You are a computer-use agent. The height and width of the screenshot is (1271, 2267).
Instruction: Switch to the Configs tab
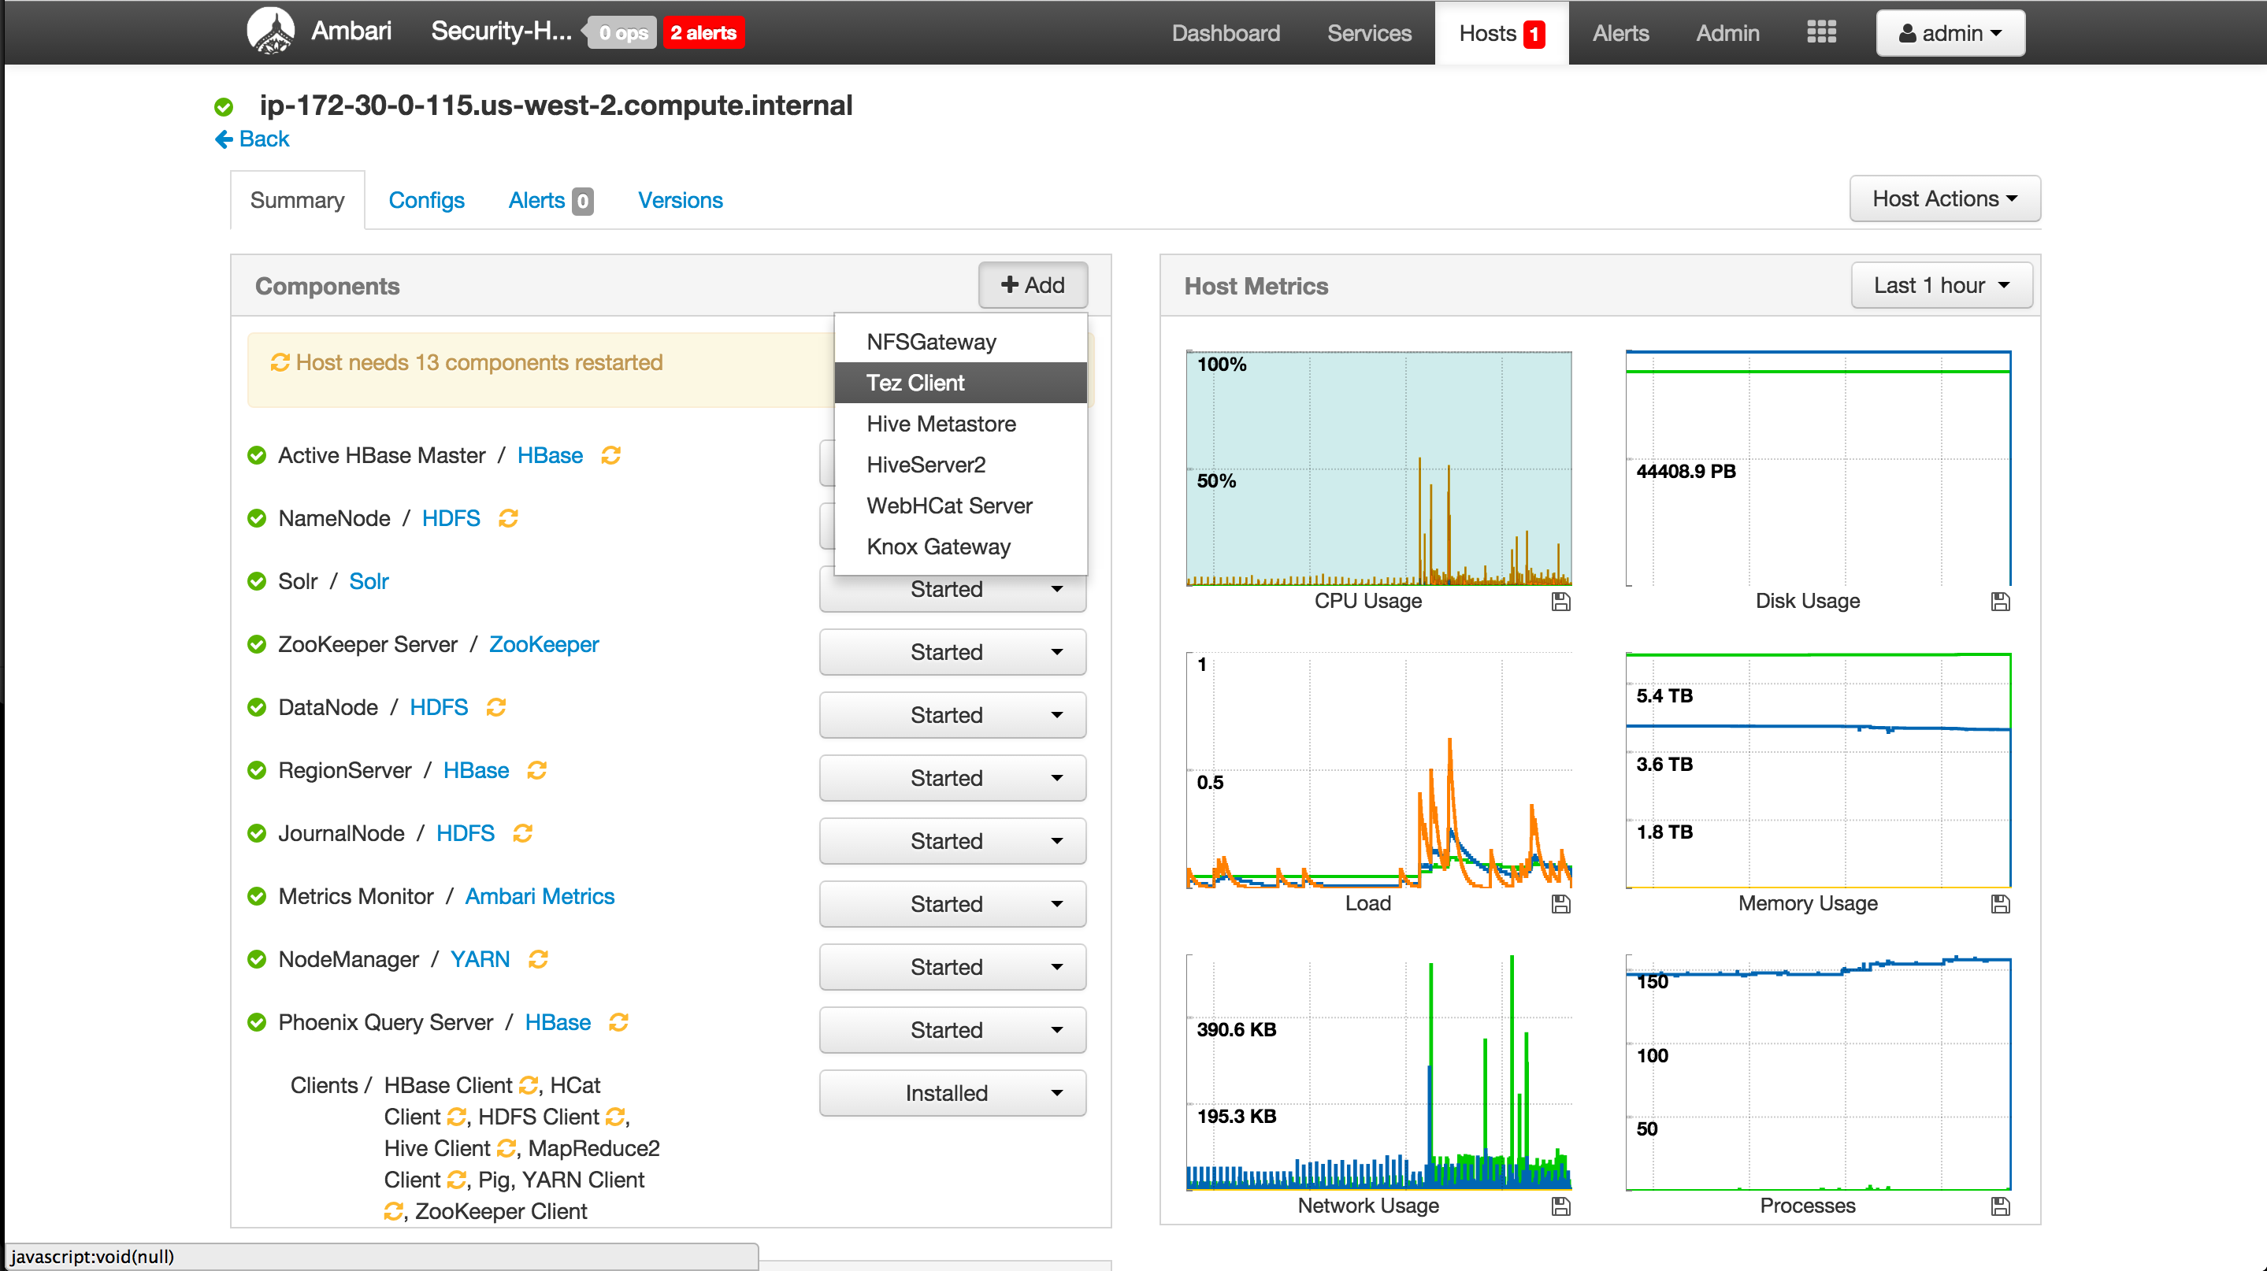point(426,201)
